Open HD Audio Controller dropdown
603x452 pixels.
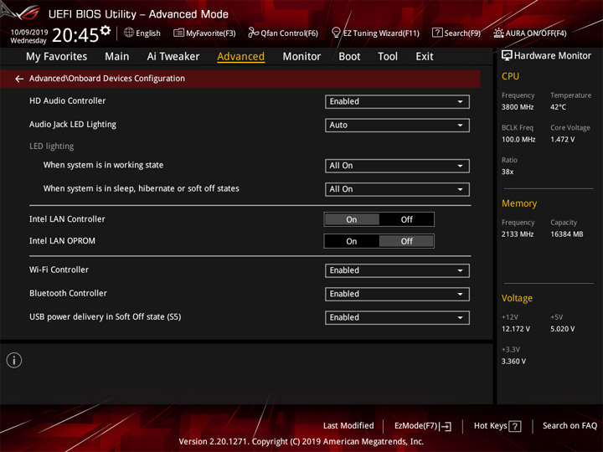point(397,102)
